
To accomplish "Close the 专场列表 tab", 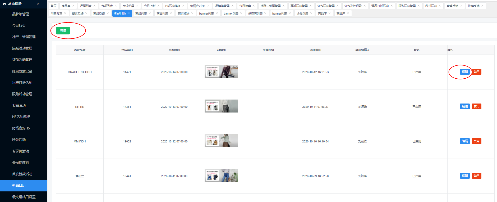I will [116, 6].
